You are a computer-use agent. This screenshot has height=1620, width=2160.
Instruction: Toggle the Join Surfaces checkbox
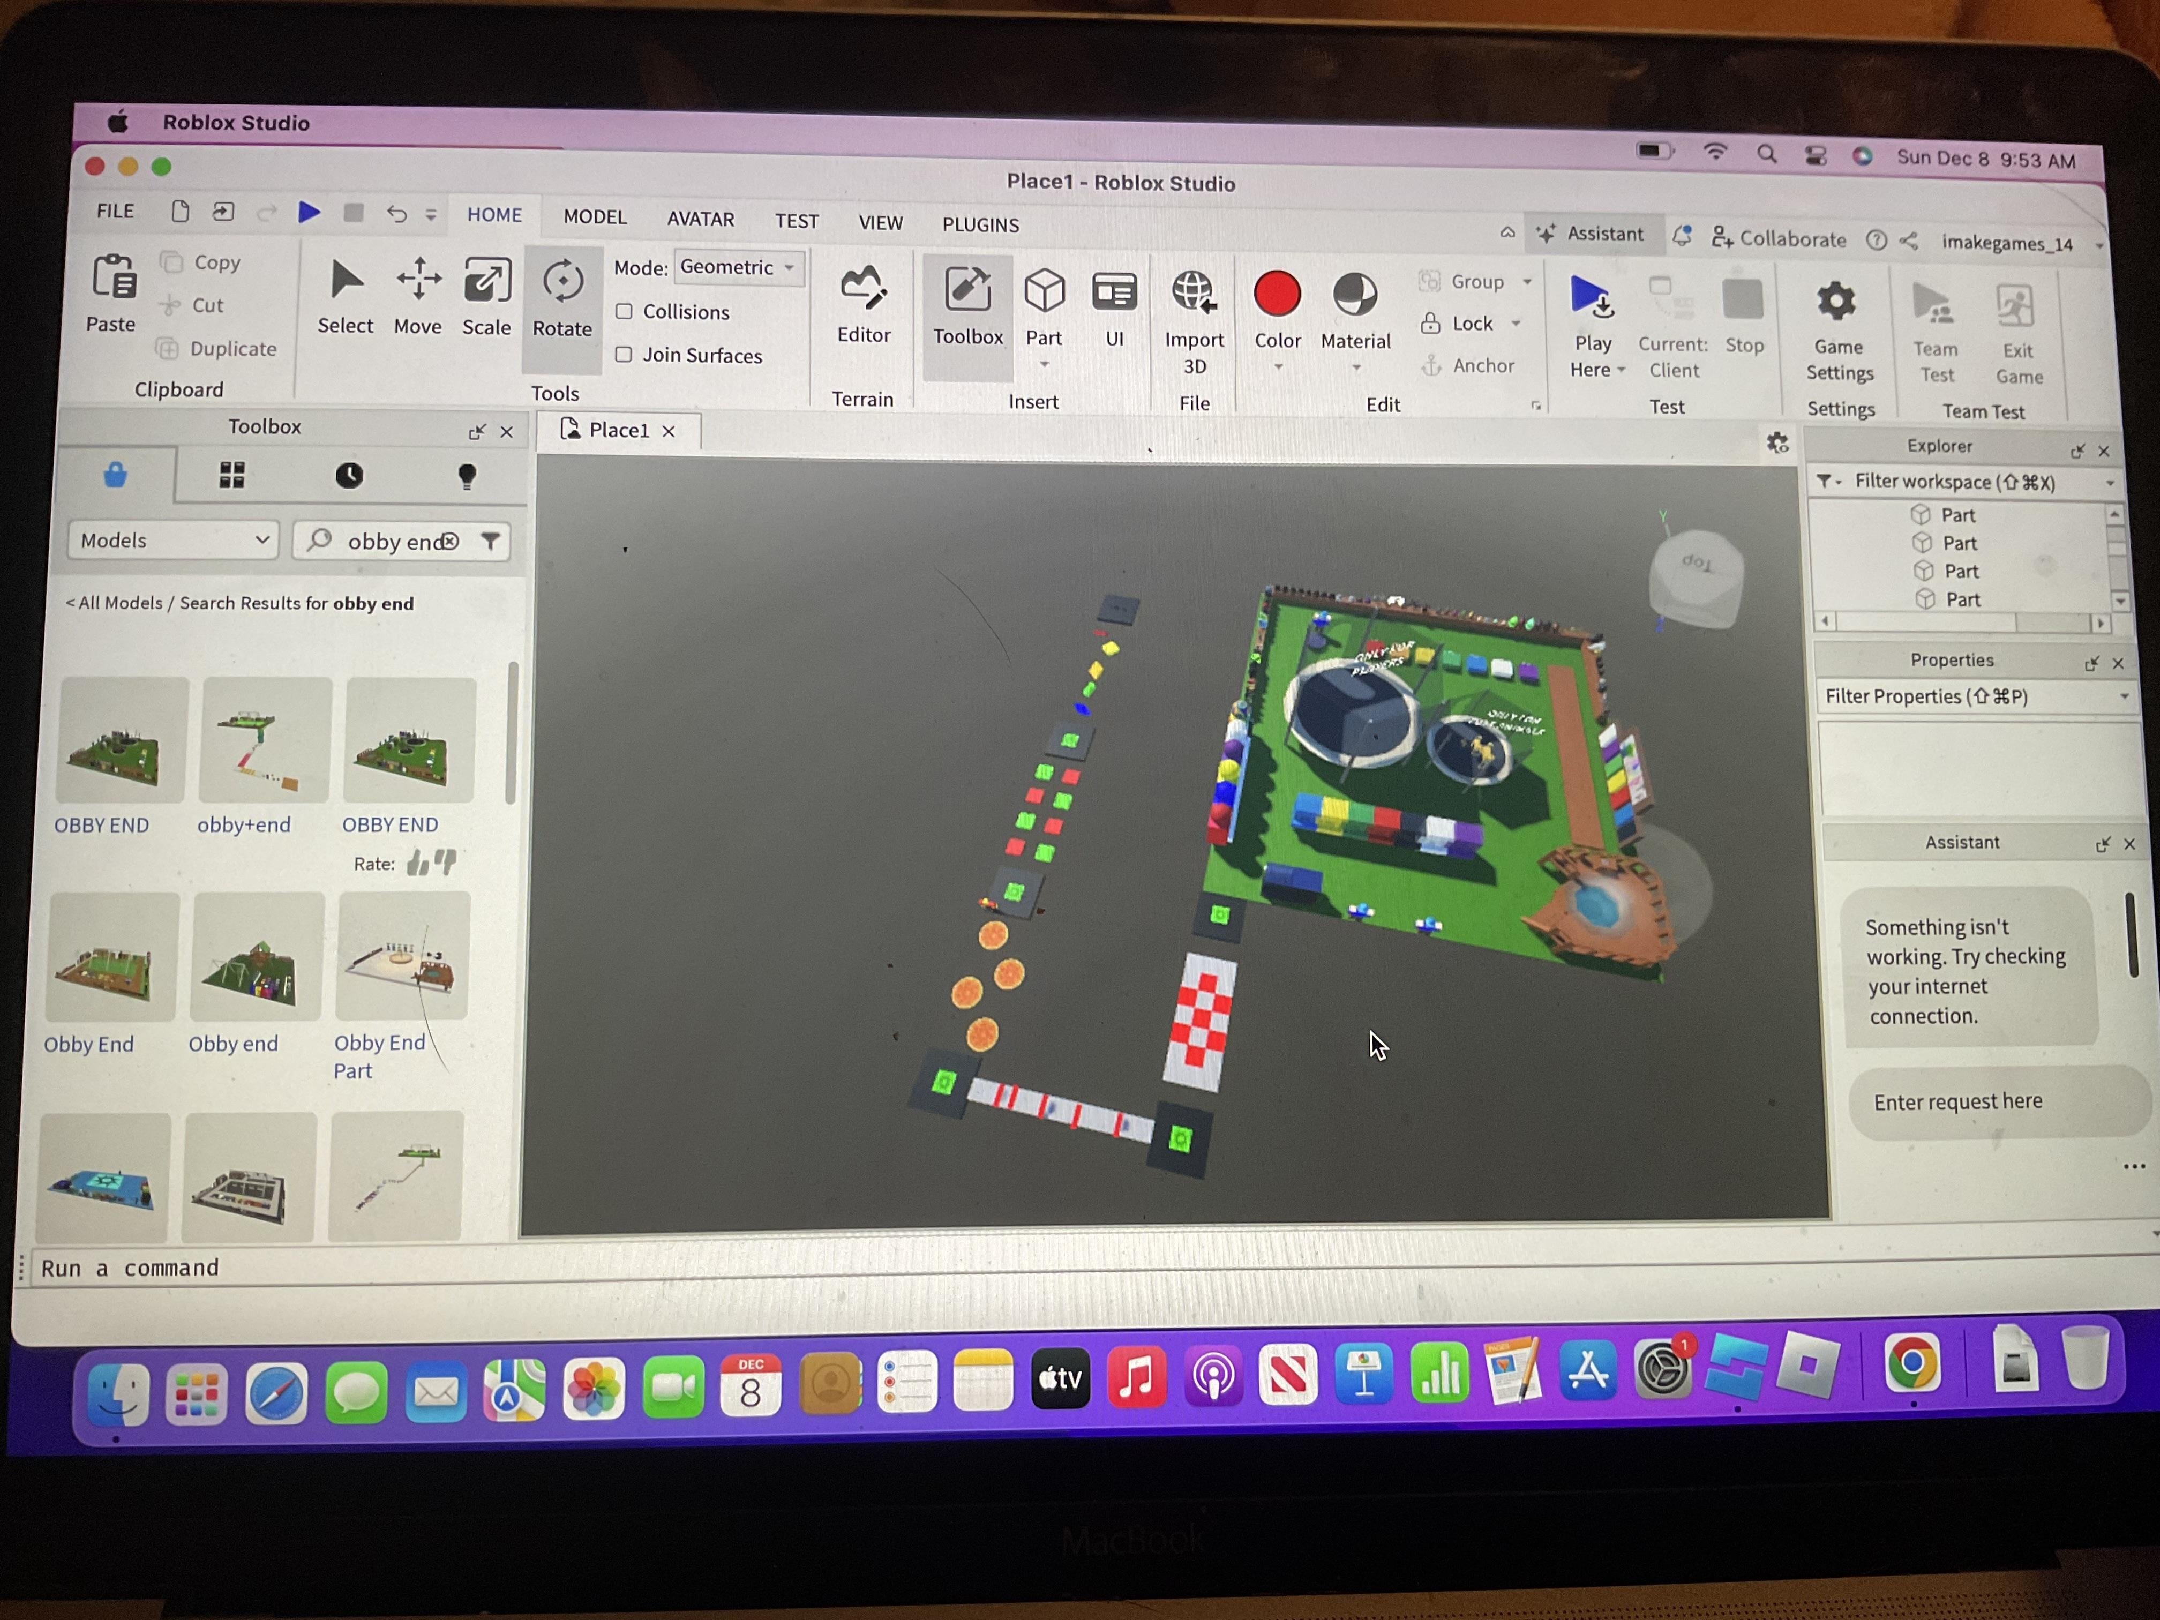click(624, 355)
